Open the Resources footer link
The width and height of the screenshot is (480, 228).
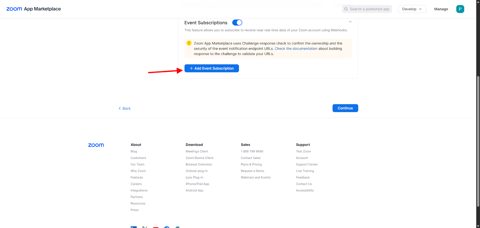tap(138, 204)
